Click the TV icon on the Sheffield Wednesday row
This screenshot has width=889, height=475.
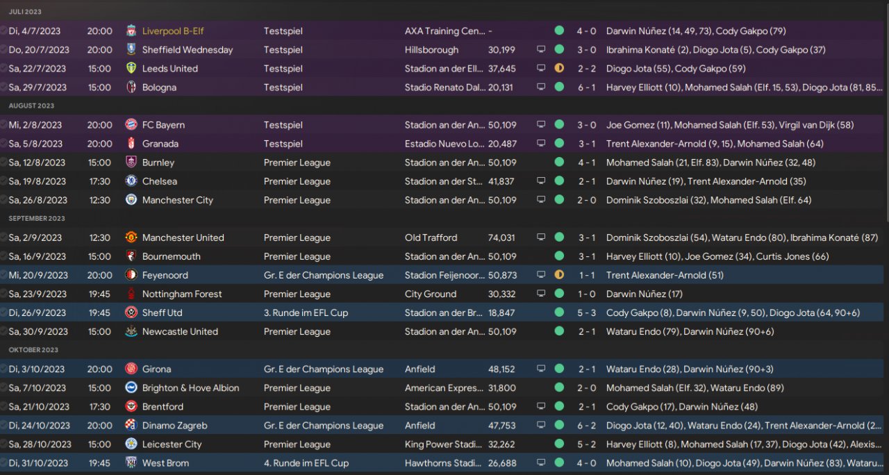(x=541, y=50)
